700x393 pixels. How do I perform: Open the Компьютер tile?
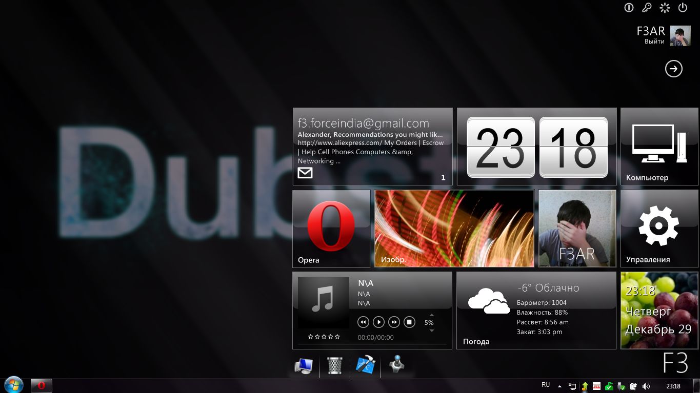pyautogui.click(x=659, y=147)
